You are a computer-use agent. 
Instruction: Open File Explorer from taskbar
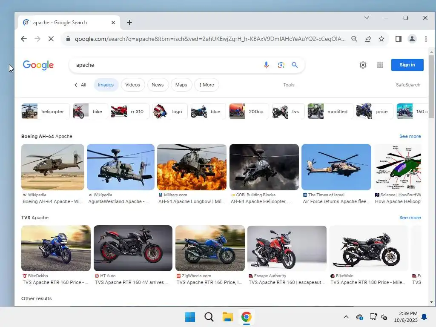(227, 317)
